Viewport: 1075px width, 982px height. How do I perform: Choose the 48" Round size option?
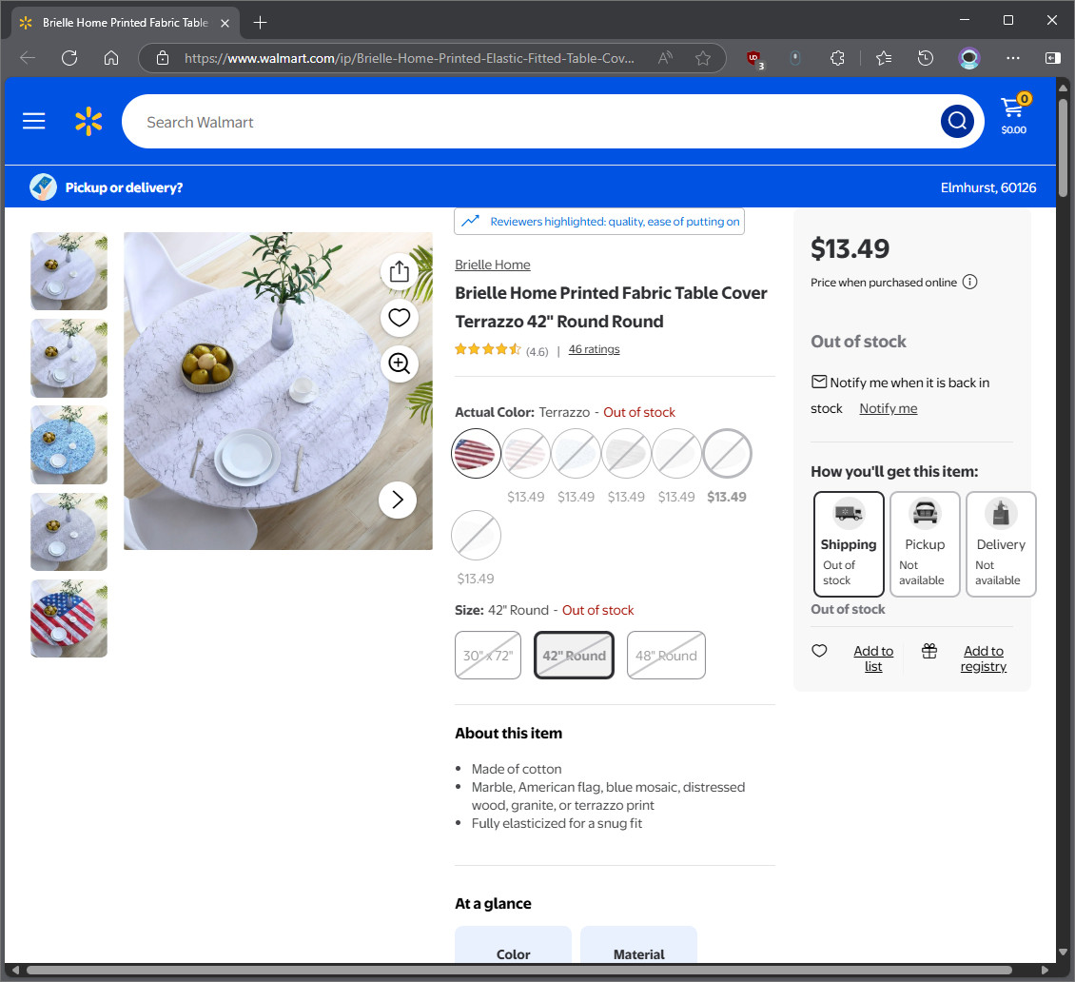pos(666,656)
